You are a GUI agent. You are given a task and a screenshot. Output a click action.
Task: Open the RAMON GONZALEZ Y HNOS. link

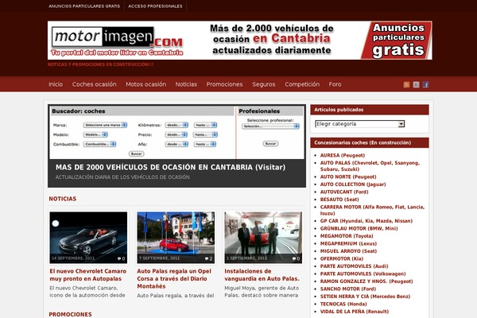[366, 281]
